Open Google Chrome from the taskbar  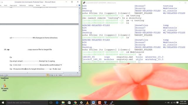coord(75,103)
